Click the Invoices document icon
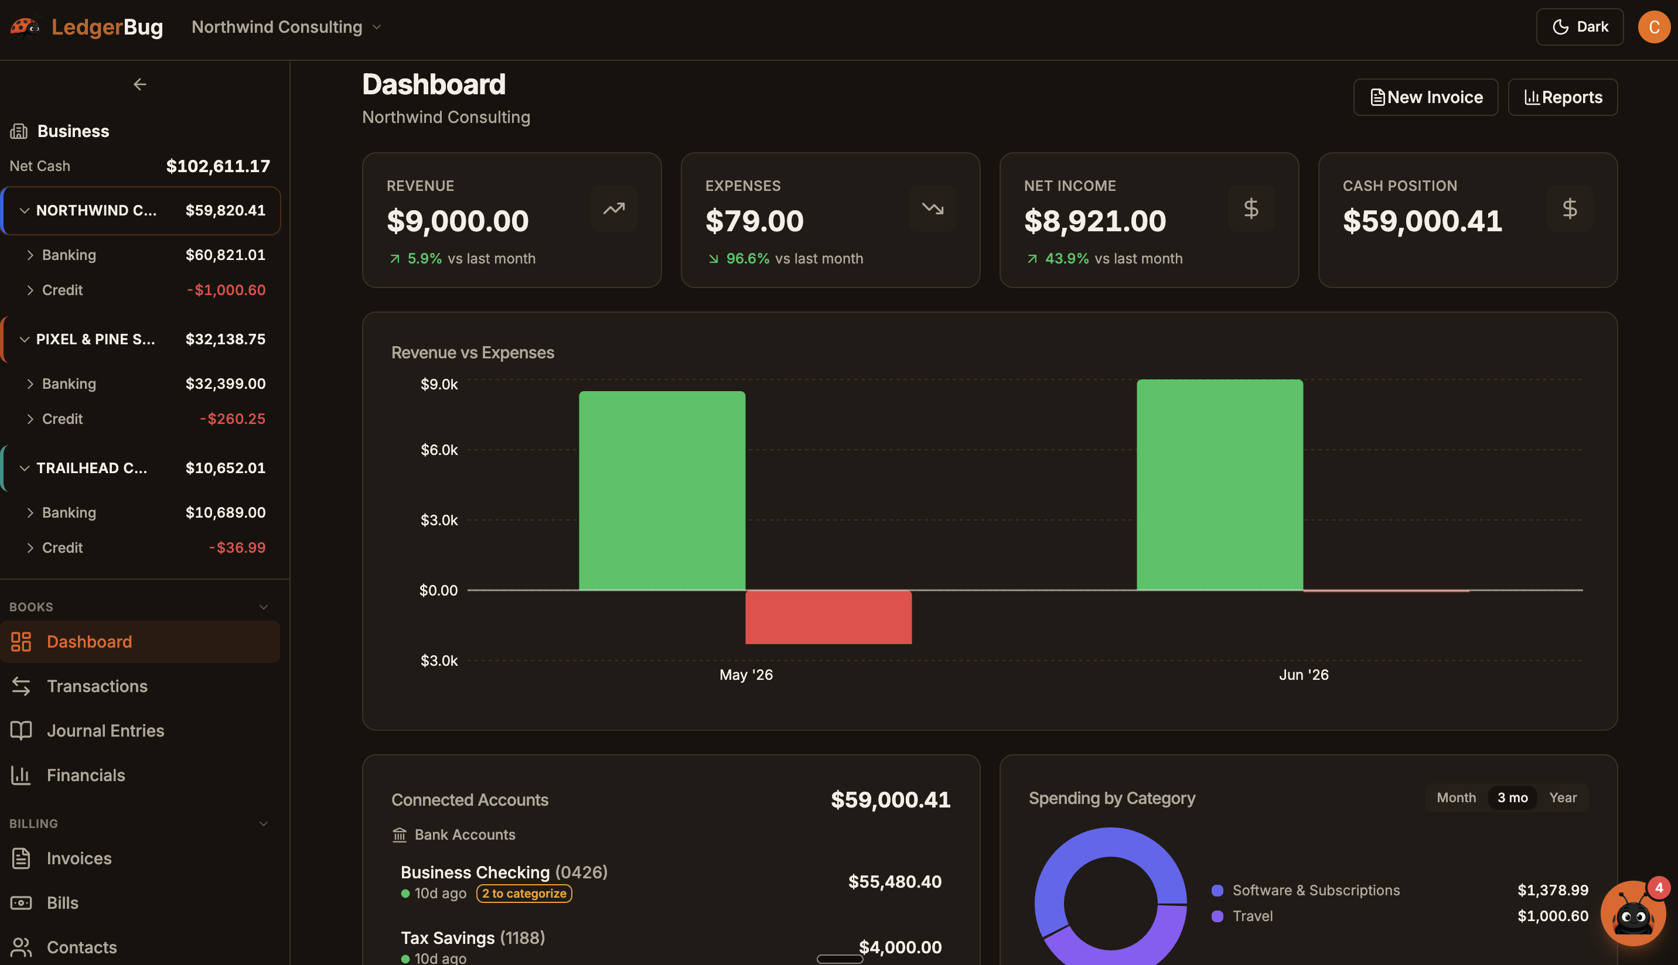1678x965 pixels. 21,858
